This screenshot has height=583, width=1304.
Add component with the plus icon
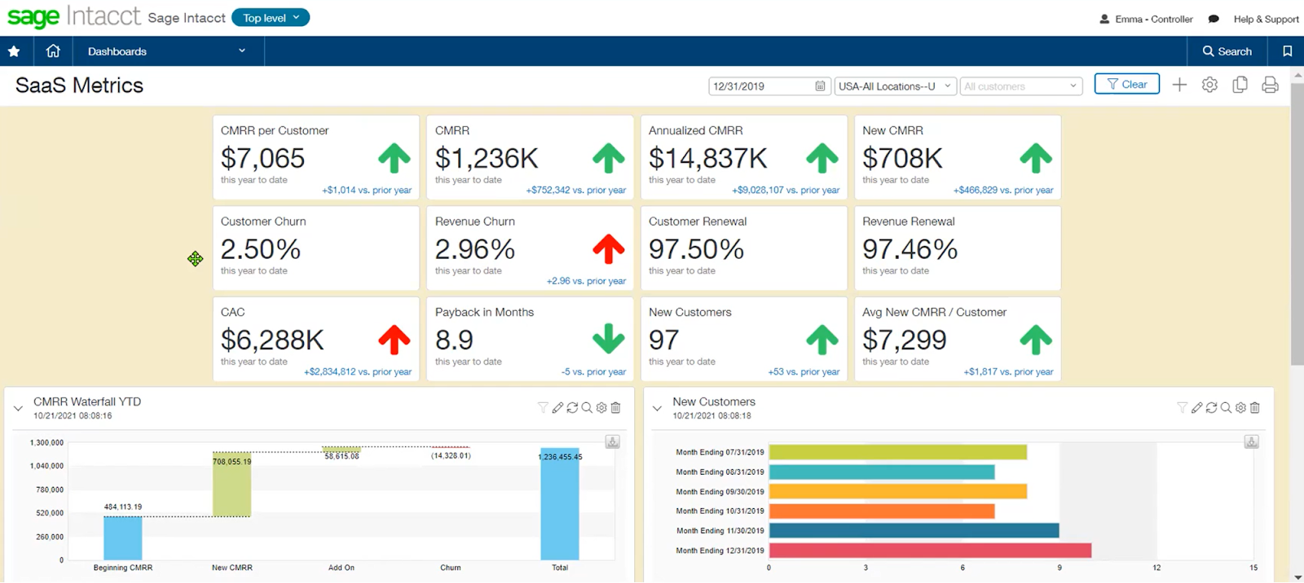(1179, 85)
